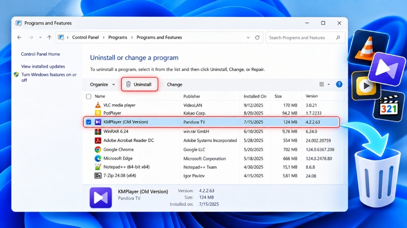The width and height of the screenshot is (407, 228).
Task: Click the blue help question mark icon
Action: coord(339,84)
